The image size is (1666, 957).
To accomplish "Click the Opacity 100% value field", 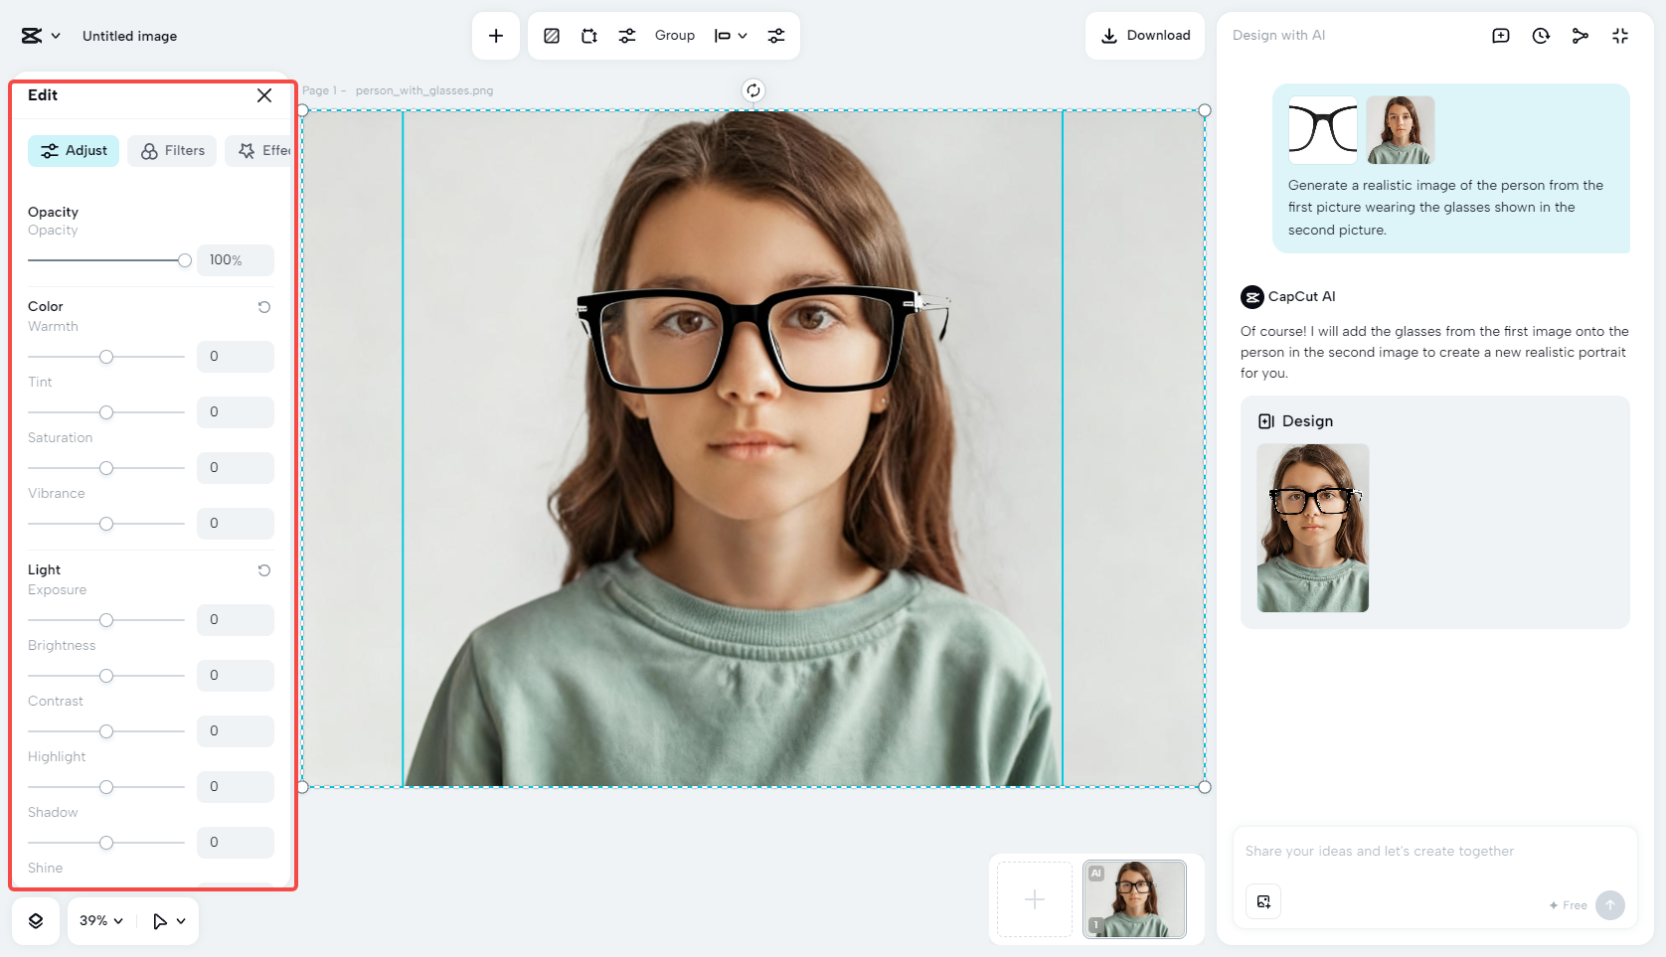I will (x=236, y=260).
